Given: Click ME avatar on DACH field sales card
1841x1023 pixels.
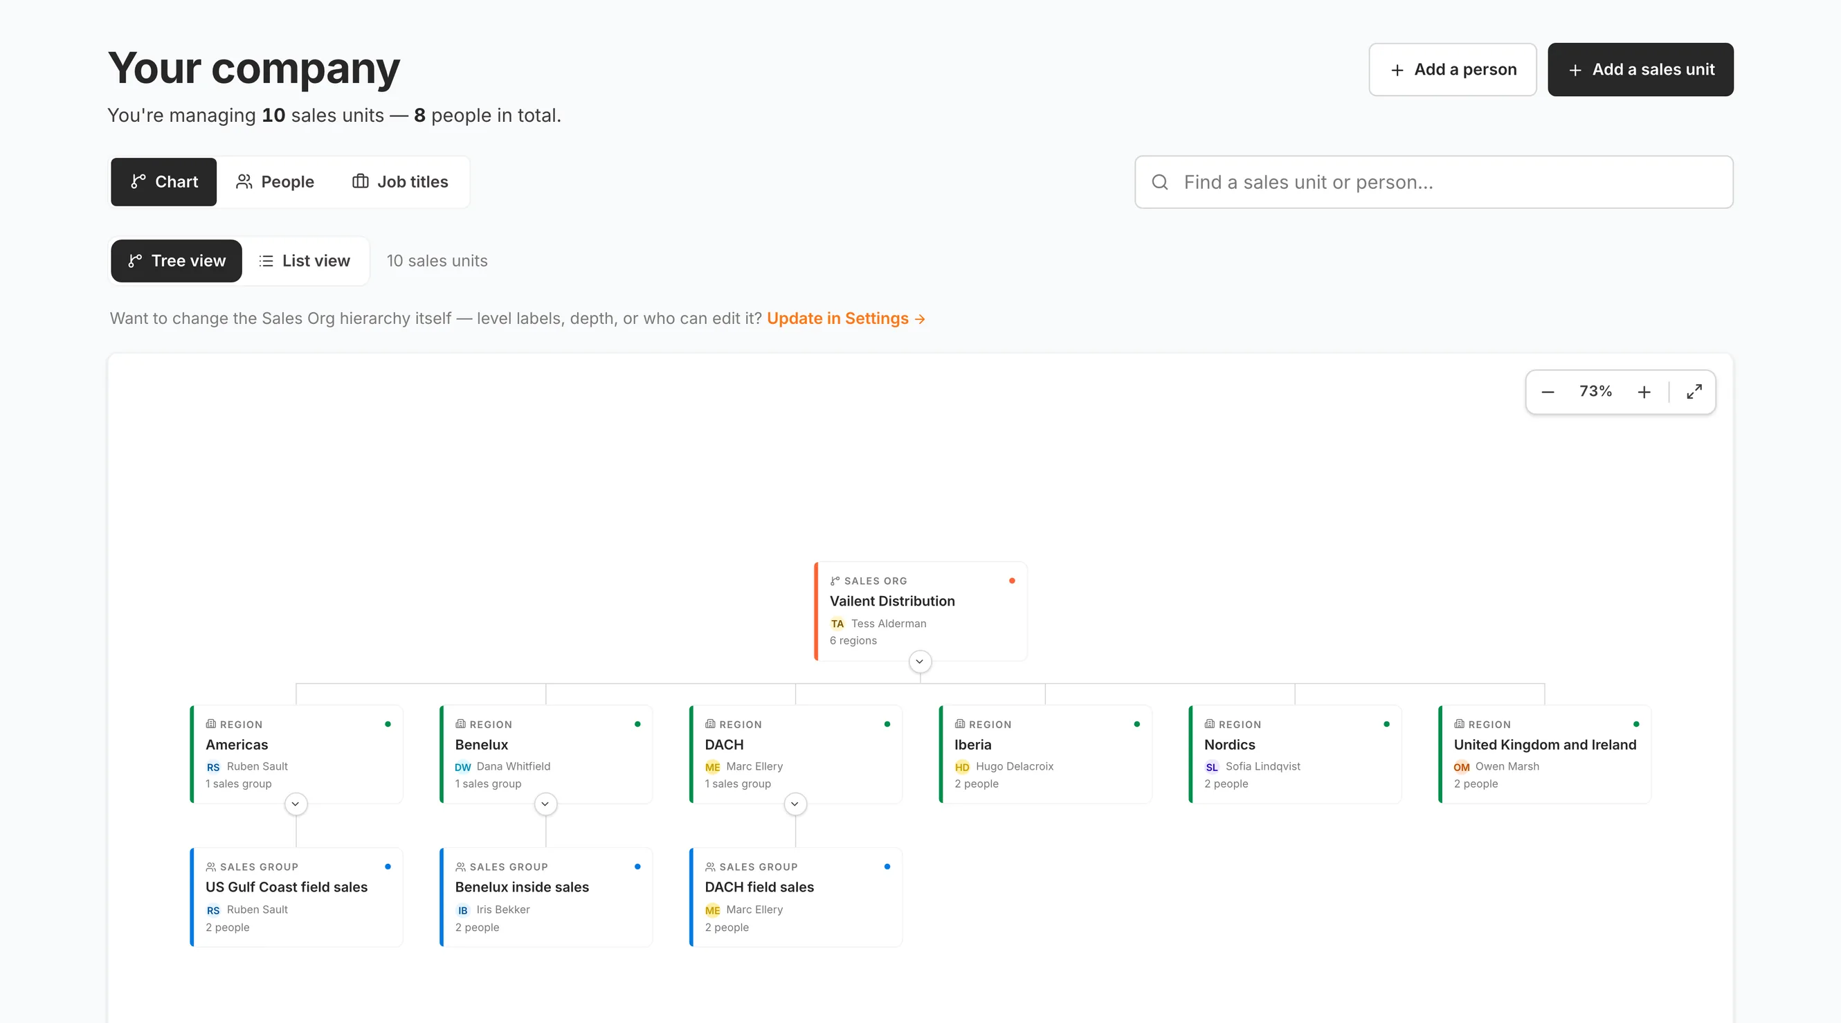Looking at the screenshot, I should [x=713, y=910].
